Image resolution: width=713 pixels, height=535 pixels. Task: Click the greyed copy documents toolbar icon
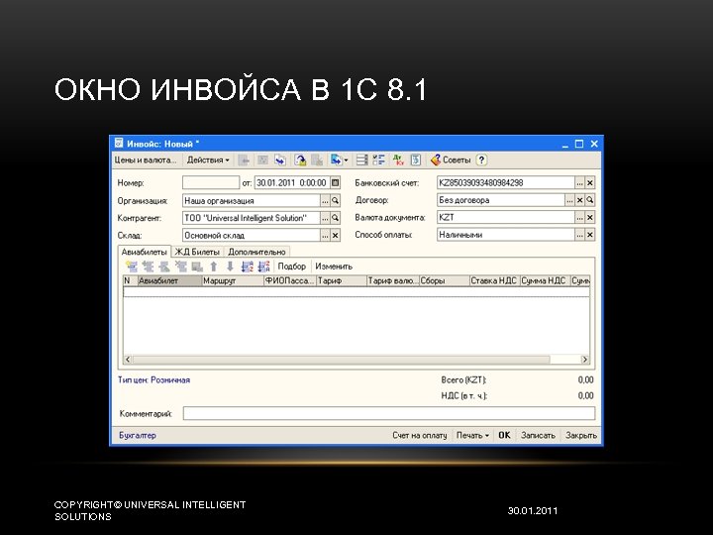click(x=317, y=160)
